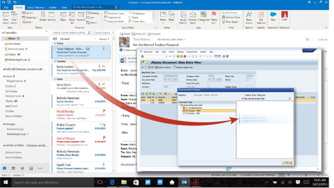334x188 pixels.
Task: Click the Reply & Delete quick step
Action: [x=114, y=22]
